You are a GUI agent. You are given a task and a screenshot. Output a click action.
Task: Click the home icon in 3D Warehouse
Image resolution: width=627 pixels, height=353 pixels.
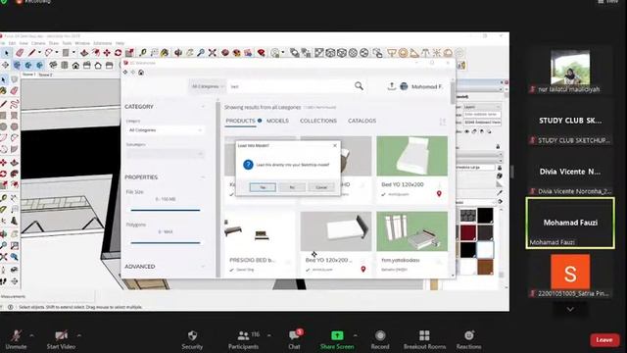click(x=141, y=73)
